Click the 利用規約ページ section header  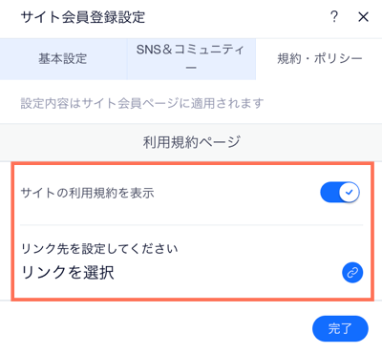(191, 142)
